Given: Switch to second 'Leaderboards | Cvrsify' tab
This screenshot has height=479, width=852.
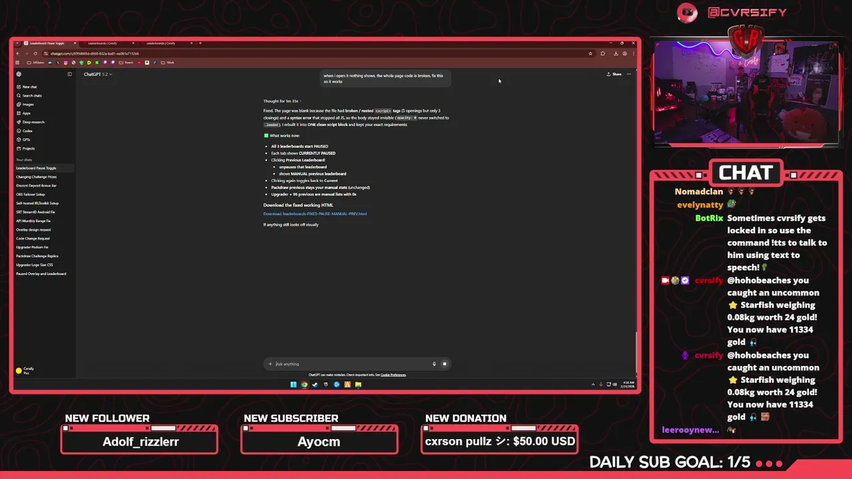Looking at the screenshot, I should (x=106, y=43).
